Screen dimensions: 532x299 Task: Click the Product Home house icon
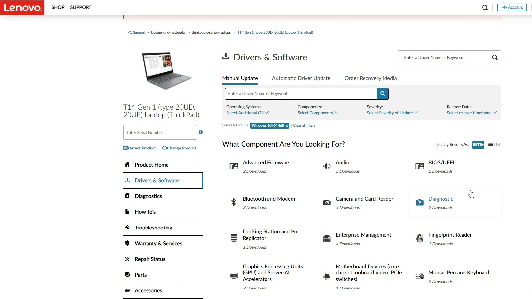coord(127,165)
